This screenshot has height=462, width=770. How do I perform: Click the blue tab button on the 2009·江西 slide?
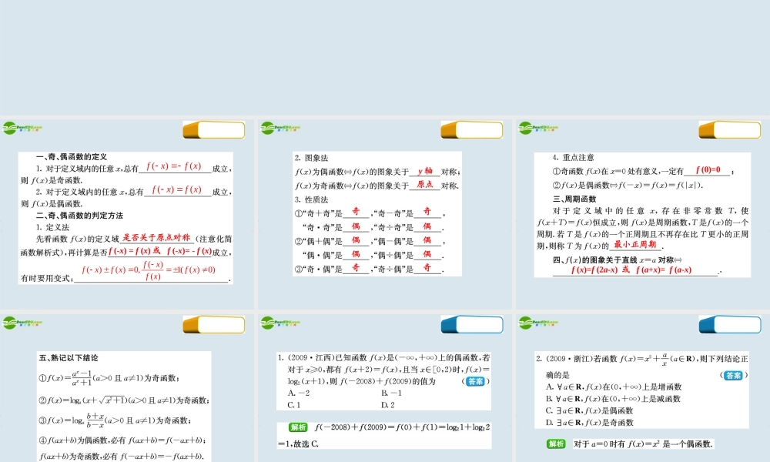[472, 325]
